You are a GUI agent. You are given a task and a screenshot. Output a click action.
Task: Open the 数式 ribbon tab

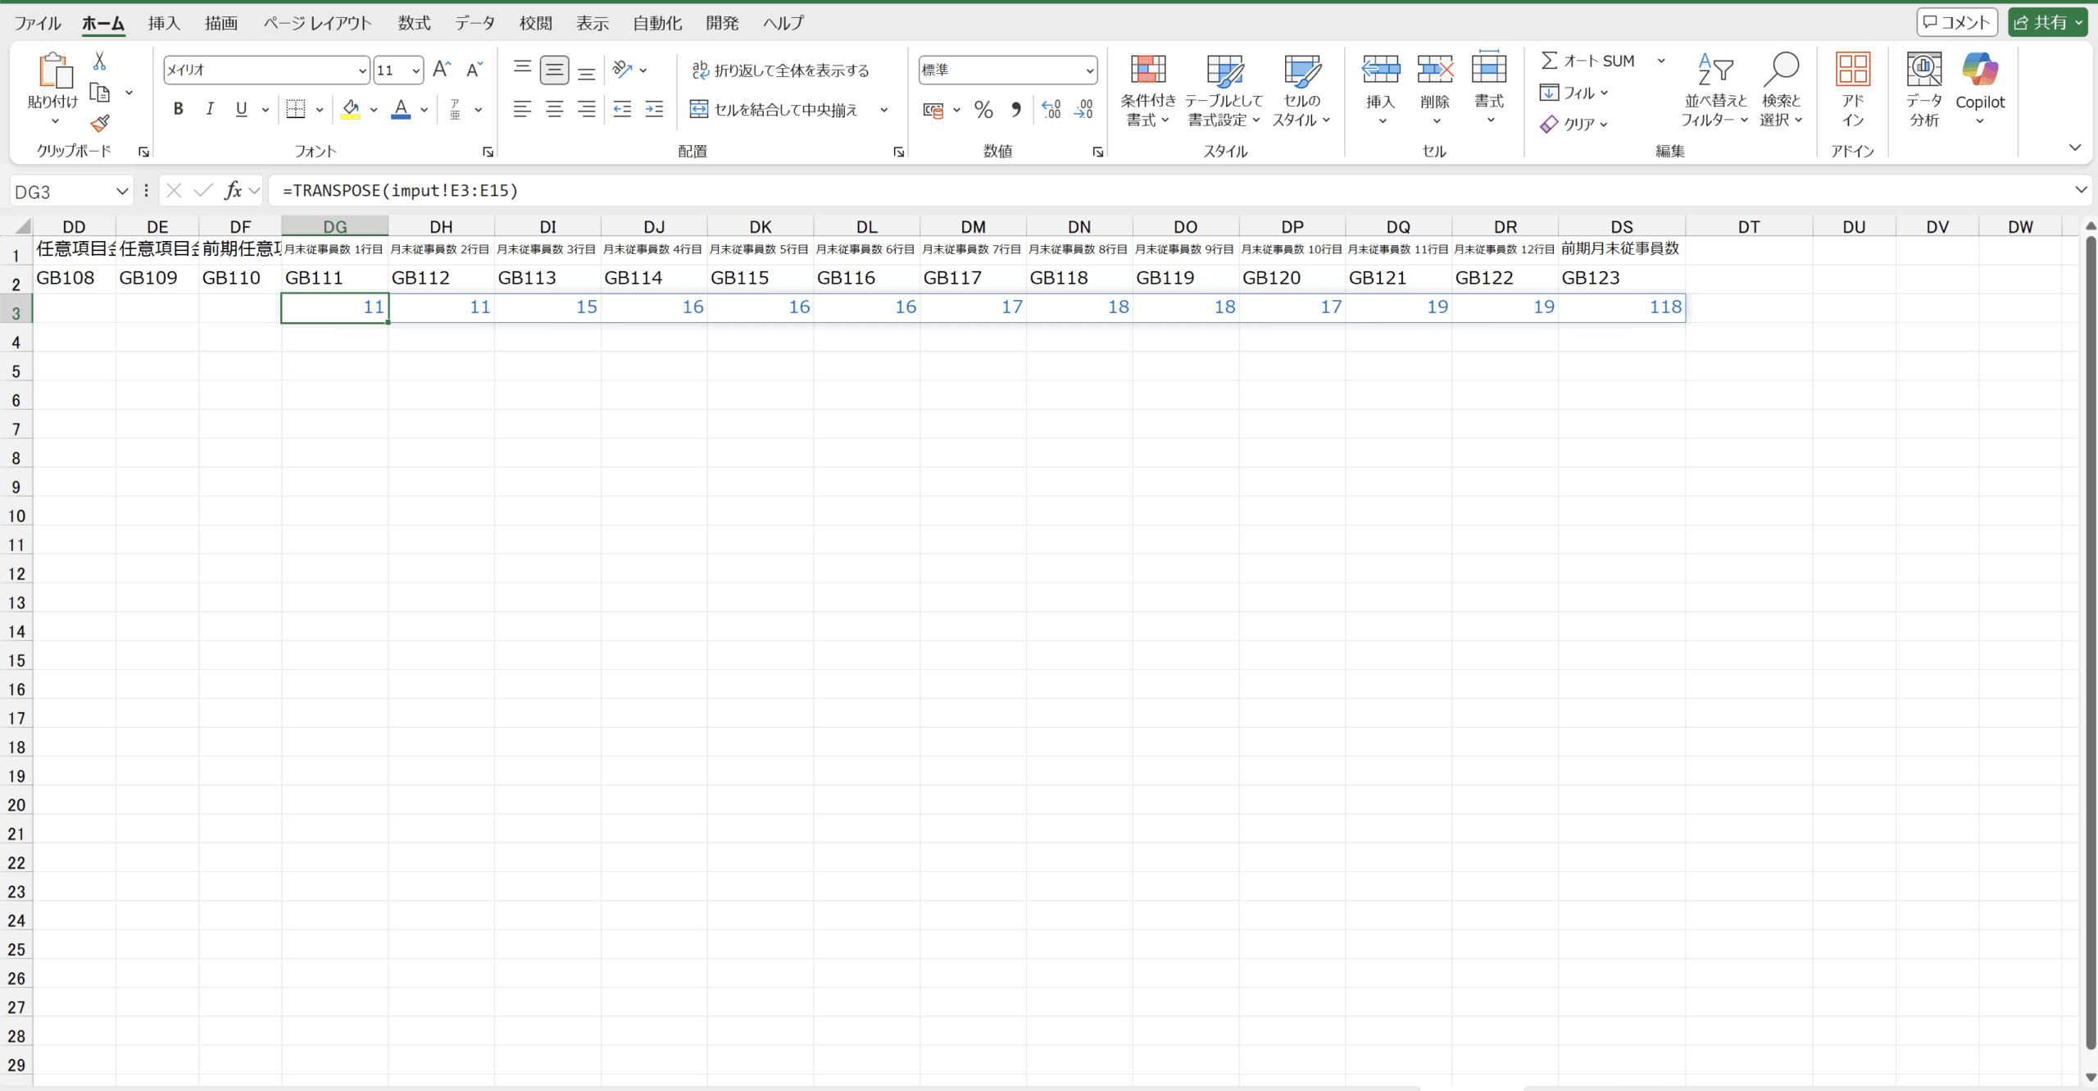tap(414, 23)
